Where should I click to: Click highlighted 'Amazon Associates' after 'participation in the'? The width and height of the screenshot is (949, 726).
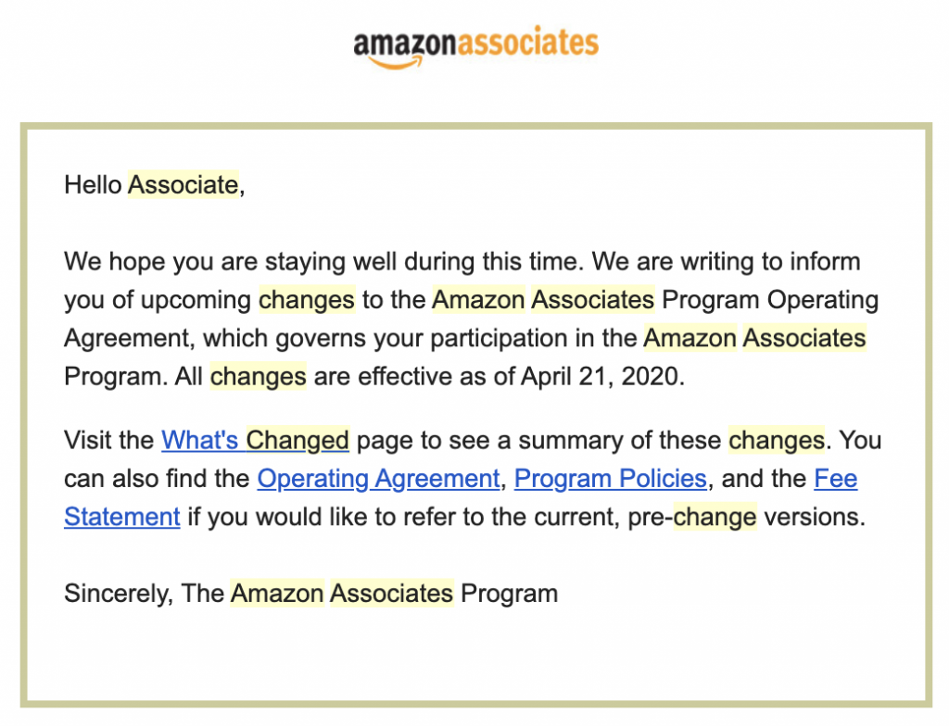click(x=754, y=338)
